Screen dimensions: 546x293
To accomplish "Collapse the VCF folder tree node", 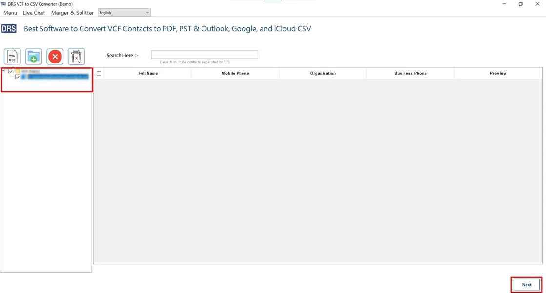I will [x=3, y=71].
